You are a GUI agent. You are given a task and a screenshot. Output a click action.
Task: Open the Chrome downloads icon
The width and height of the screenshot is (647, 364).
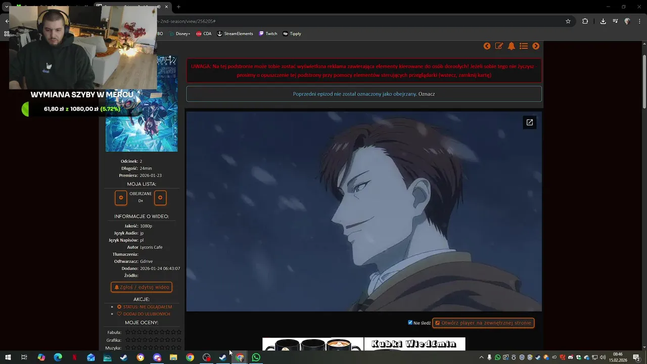(x=603, y=21)
